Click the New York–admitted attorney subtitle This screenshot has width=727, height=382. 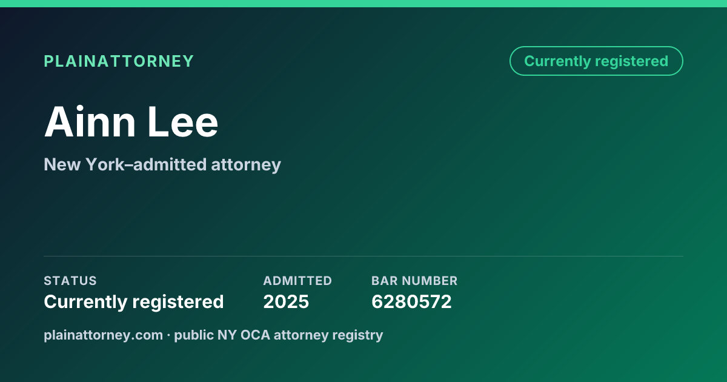162,164
